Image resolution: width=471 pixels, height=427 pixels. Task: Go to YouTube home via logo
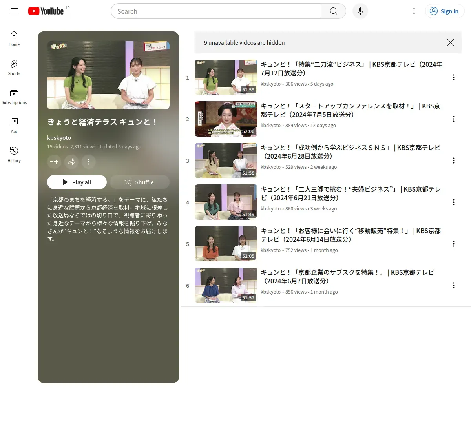point(46,11)
